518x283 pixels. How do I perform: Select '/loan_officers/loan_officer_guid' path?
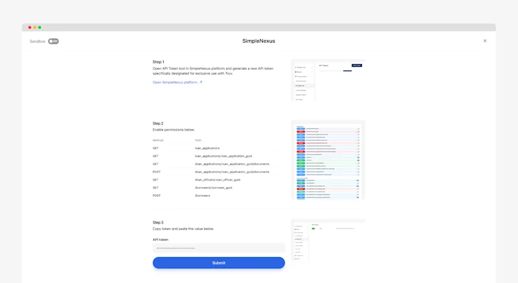click(x=218, y=180)
